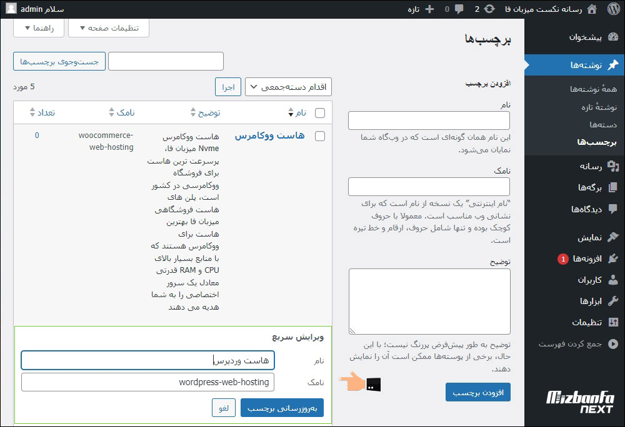625x427 pixels.
Task: Tick the checkbox for هاست ووکامرس row
Action: (x=319, y=136)
